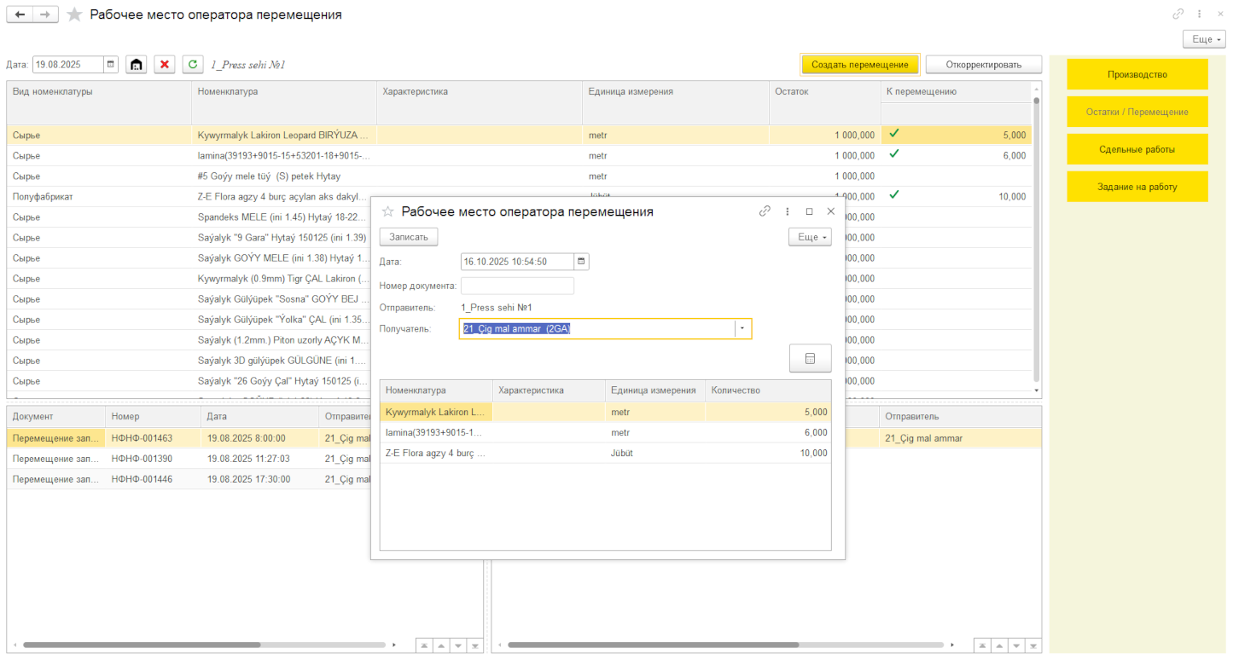Click the Откорректировать button
Image resolution: width=1233 pixels, height=659 pixels.
tap(983, 65)
